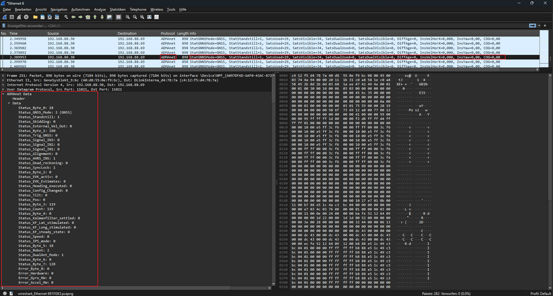Viewport: 553px width, 296px height.
Task: Collapse the ADMAnet Data section
Action: pyautogui.click(x=4, y=94)
